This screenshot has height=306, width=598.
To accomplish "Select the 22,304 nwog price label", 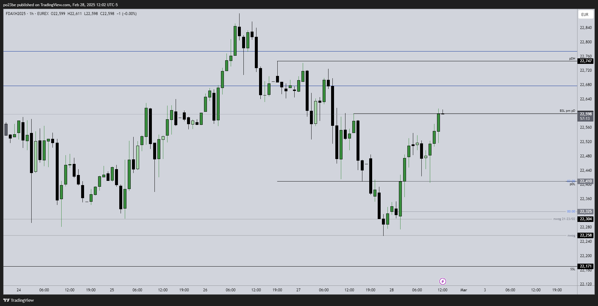I will [586, 219].
